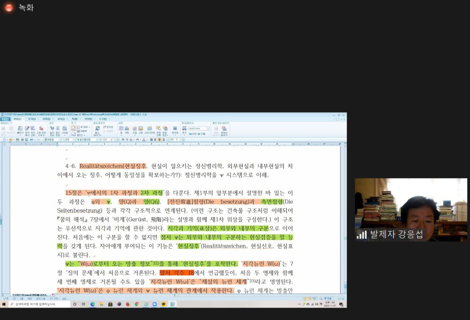The image size is (470, 320).
Task: Open the Character Shape (글자 모양) dialog icon
Action: tap(51, 130)
